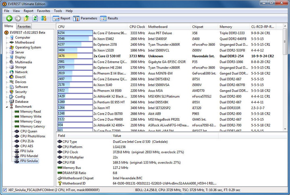Select the Operating System tree item
The width and height of the screenshot is (290, 195).
[x=28, y=47]
